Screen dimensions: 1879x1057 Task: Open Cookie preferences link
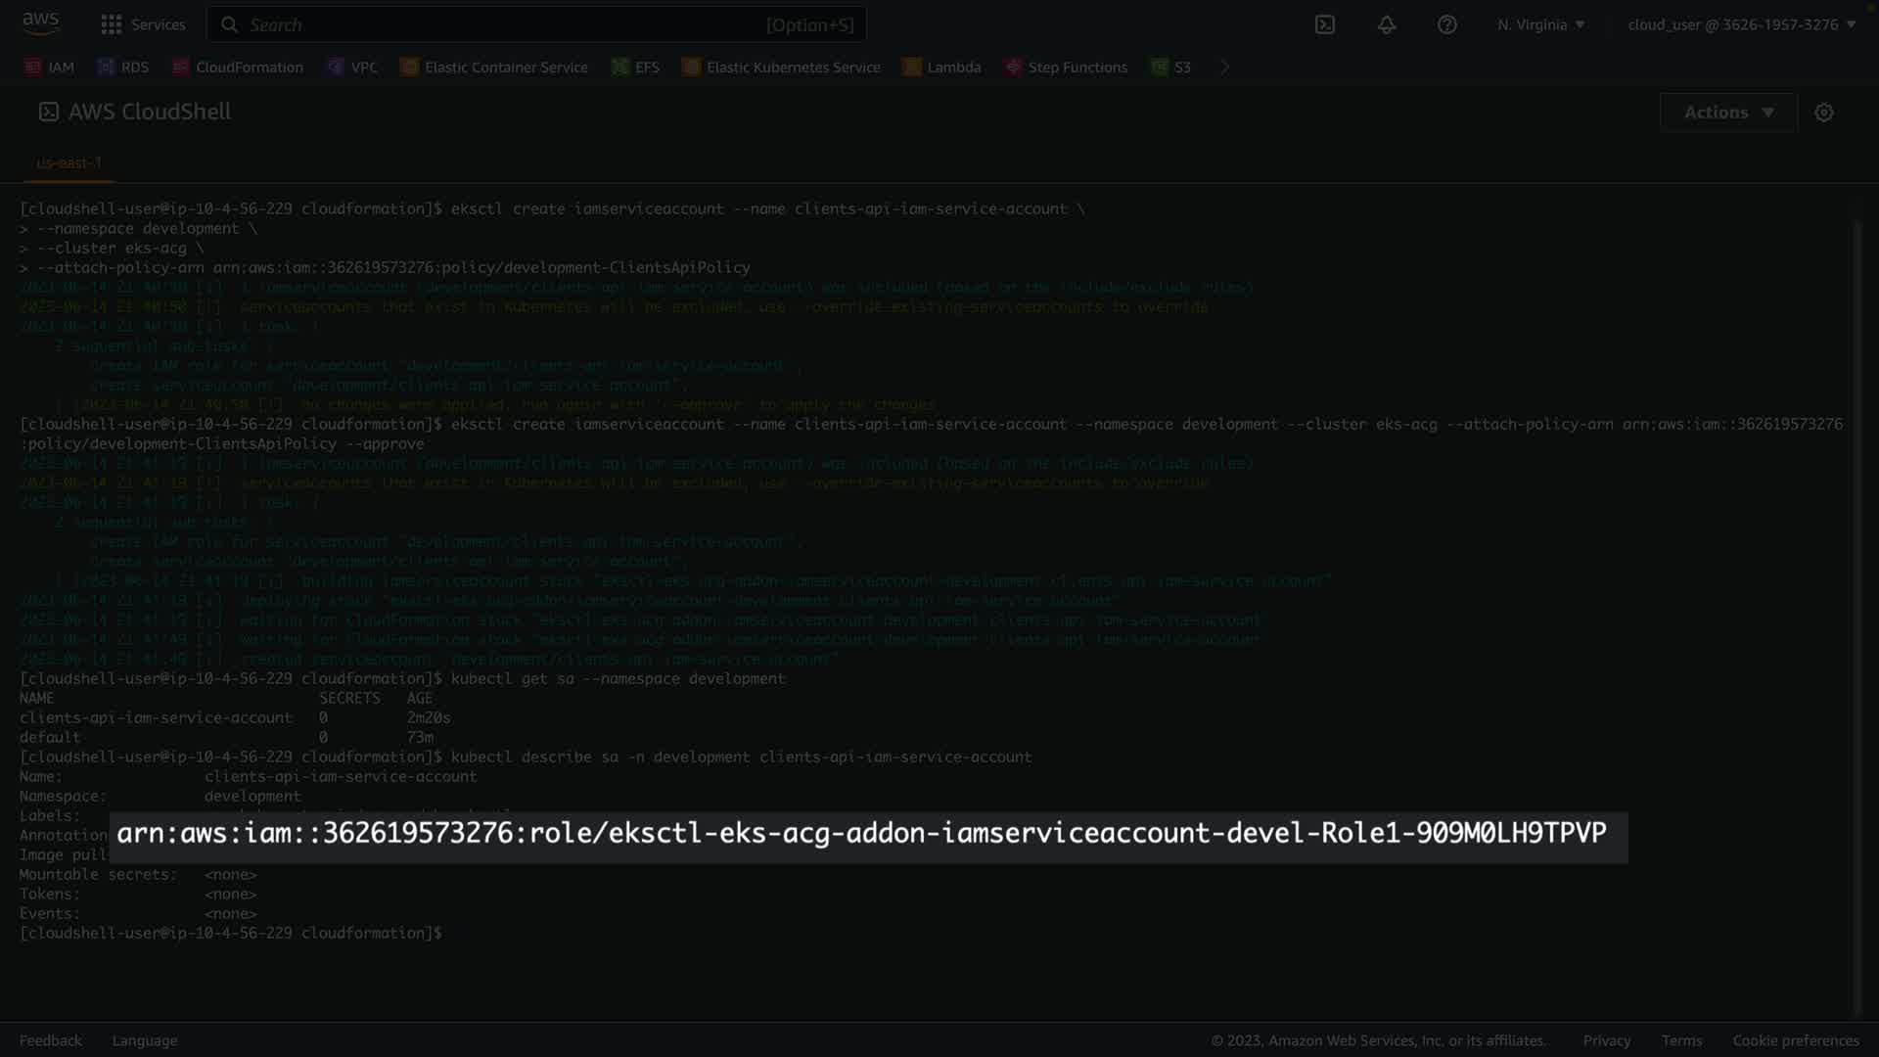coord(1795,1040)
